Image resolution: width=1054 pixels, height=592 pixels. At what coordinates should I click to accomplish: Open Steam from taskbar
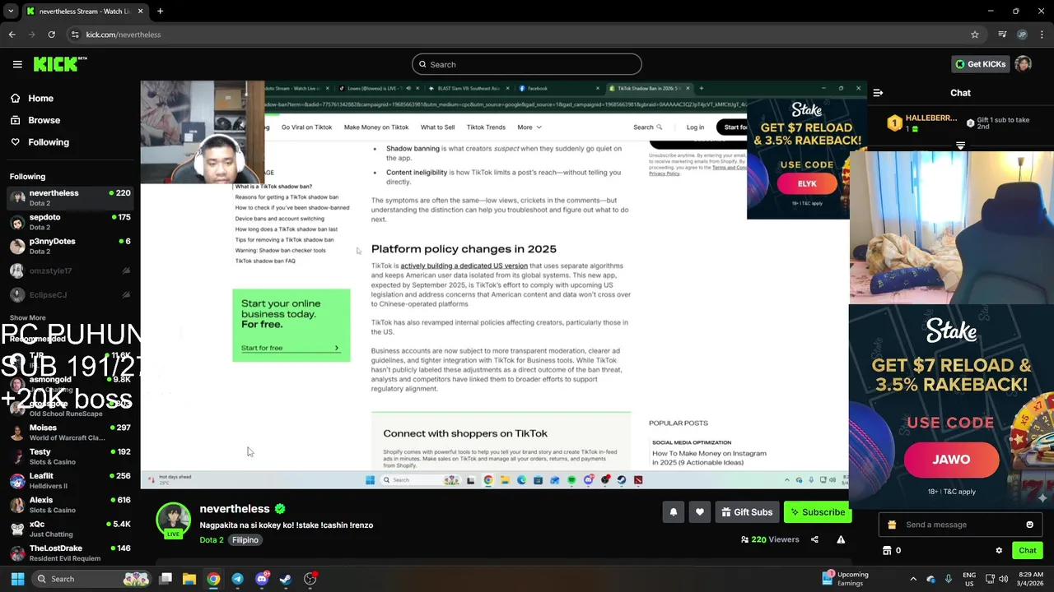point(286,579)
